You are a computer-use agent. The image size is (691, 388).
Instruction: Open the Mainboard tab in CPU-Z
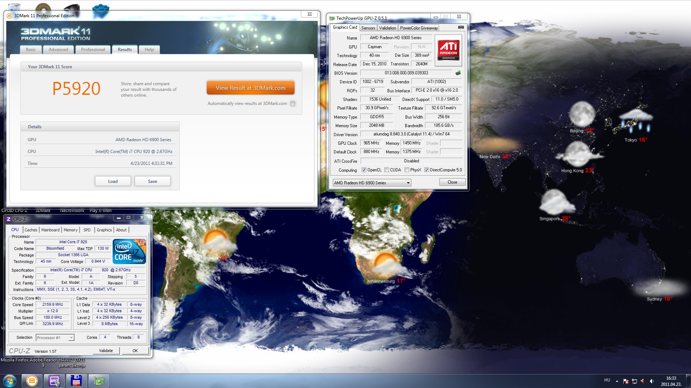point(50,230)
